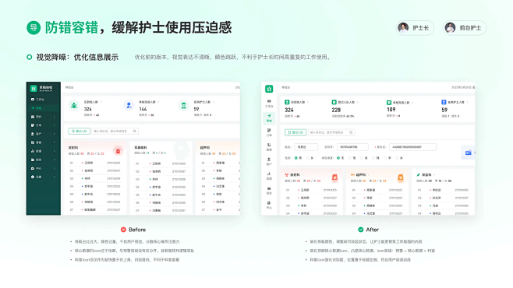The image size is (513, 288).
Task: Open the chevron beside the 109 label in After
Action: click(412, 102)
